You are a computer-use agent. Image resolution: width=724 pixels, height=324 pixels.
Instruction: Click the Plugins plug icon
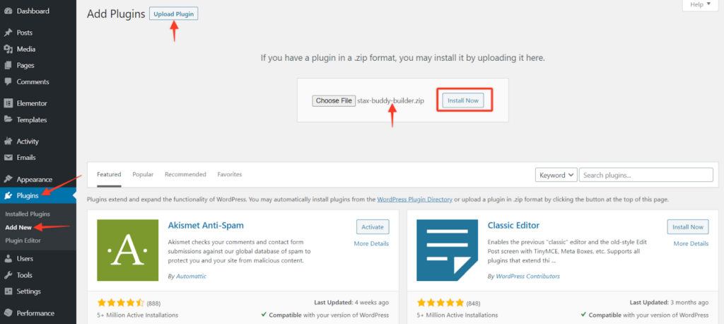click(x=8, y=196)
